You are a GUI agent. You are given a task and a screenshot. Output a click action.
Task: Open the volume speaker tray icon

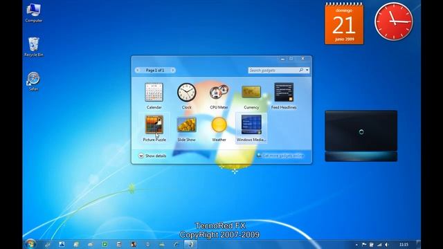387,244
